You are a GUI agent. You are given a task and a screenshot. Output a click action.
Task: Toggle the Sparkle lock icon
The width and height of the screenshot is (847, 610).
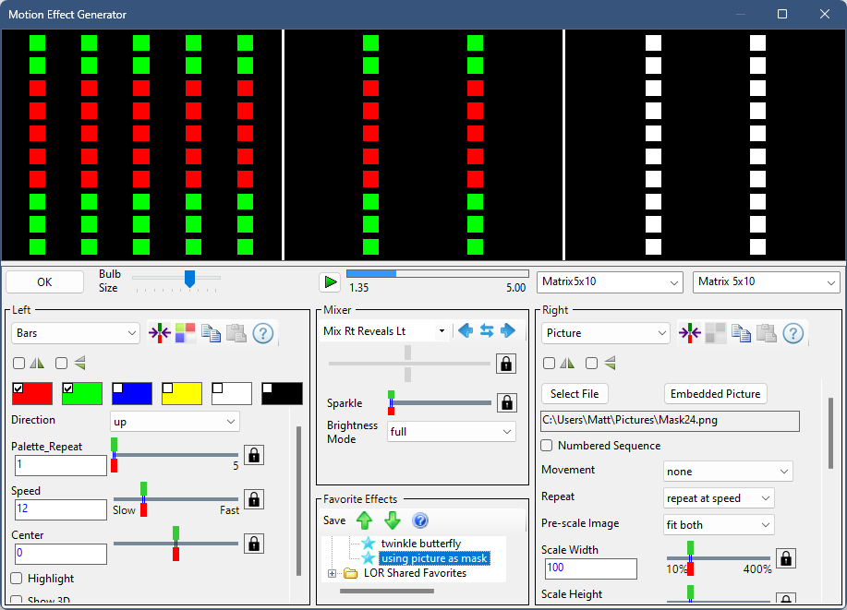507,402
